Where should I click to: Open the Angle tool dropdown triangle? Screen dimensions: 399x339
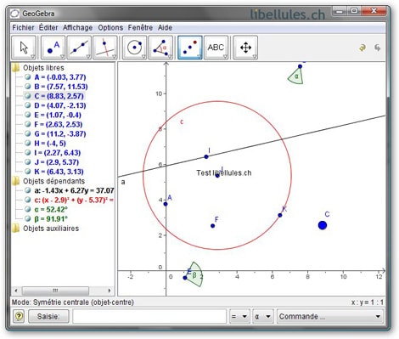coord(170,56)
